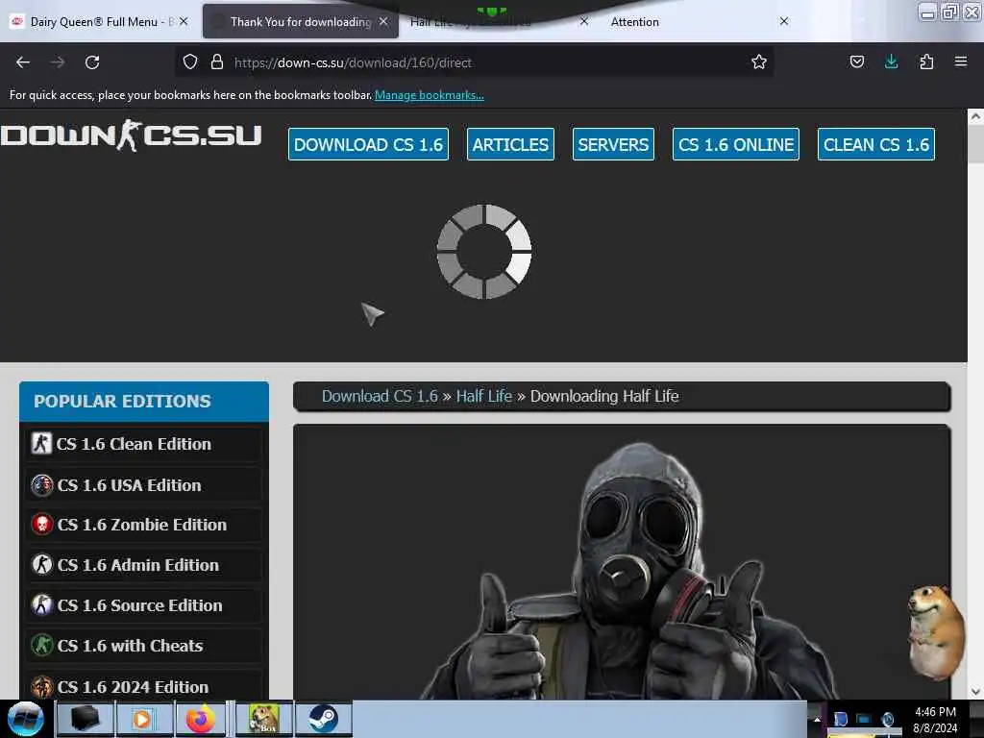This screenshot has height=738, width=984.
Task: Close the Dairy Queen tab
Action: click(184, 21)
